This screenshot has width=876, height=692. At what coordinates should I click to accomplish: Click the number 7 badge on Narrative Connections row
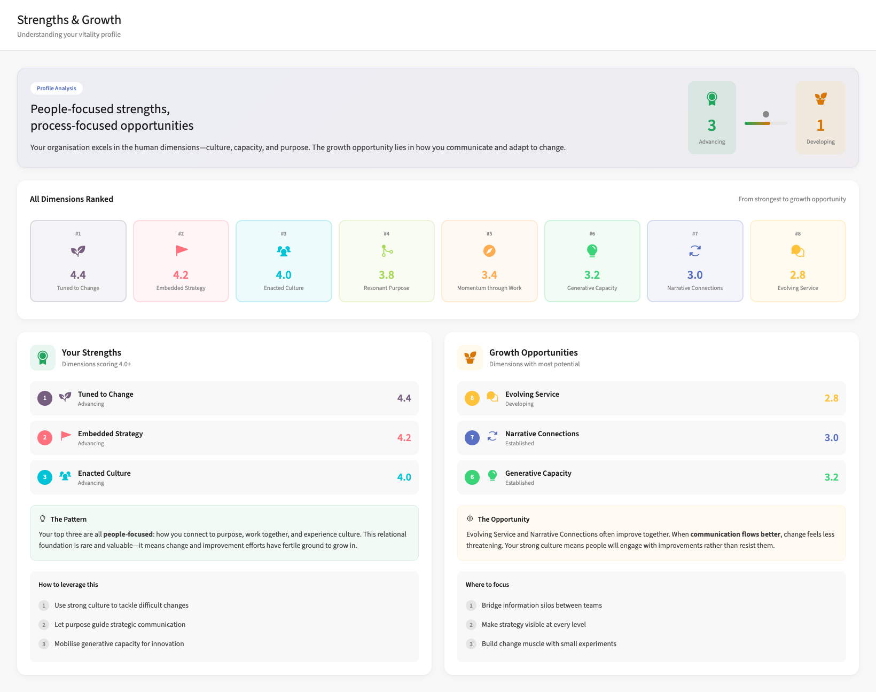[x=472, y=437]
